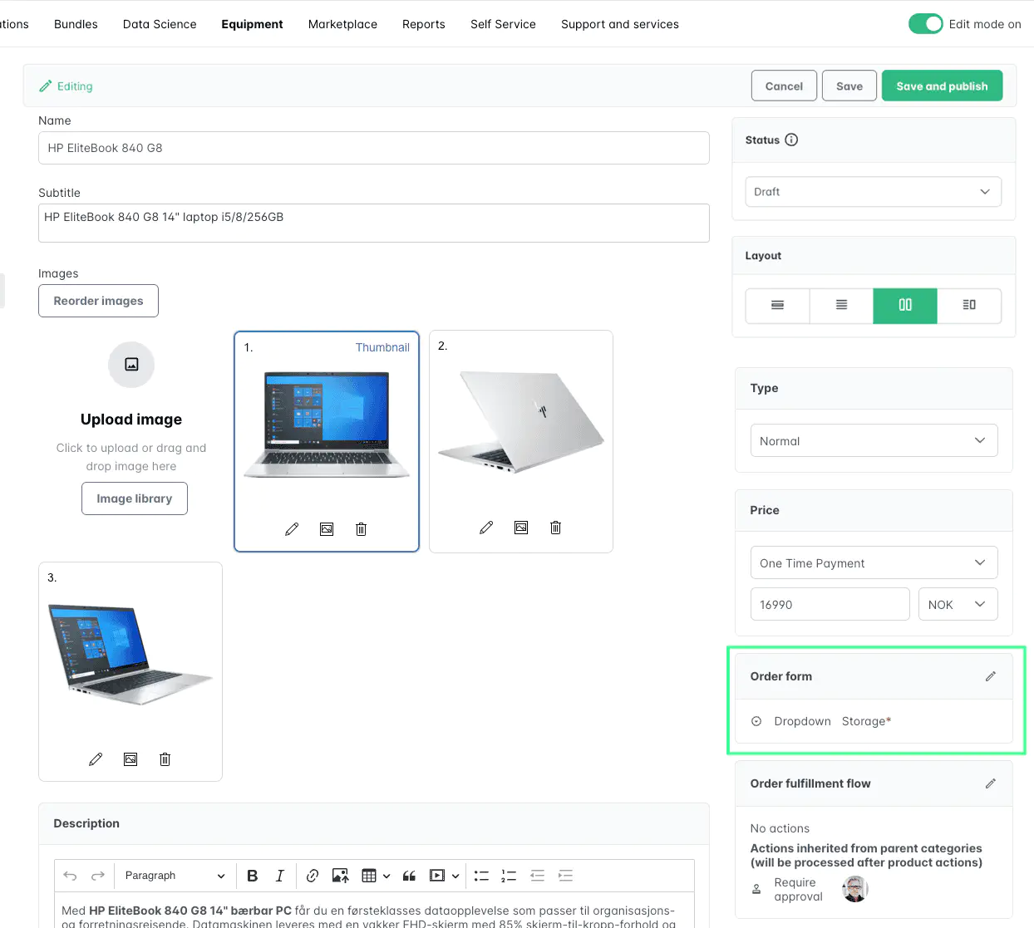
Task: Create a bulleted list in the editor
Action: [481, 875]
